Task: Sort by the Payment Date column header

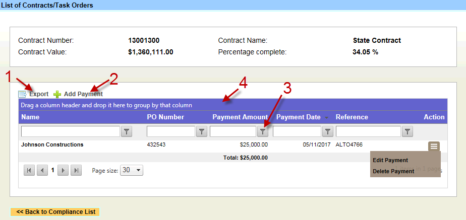Action: (298, 117)
